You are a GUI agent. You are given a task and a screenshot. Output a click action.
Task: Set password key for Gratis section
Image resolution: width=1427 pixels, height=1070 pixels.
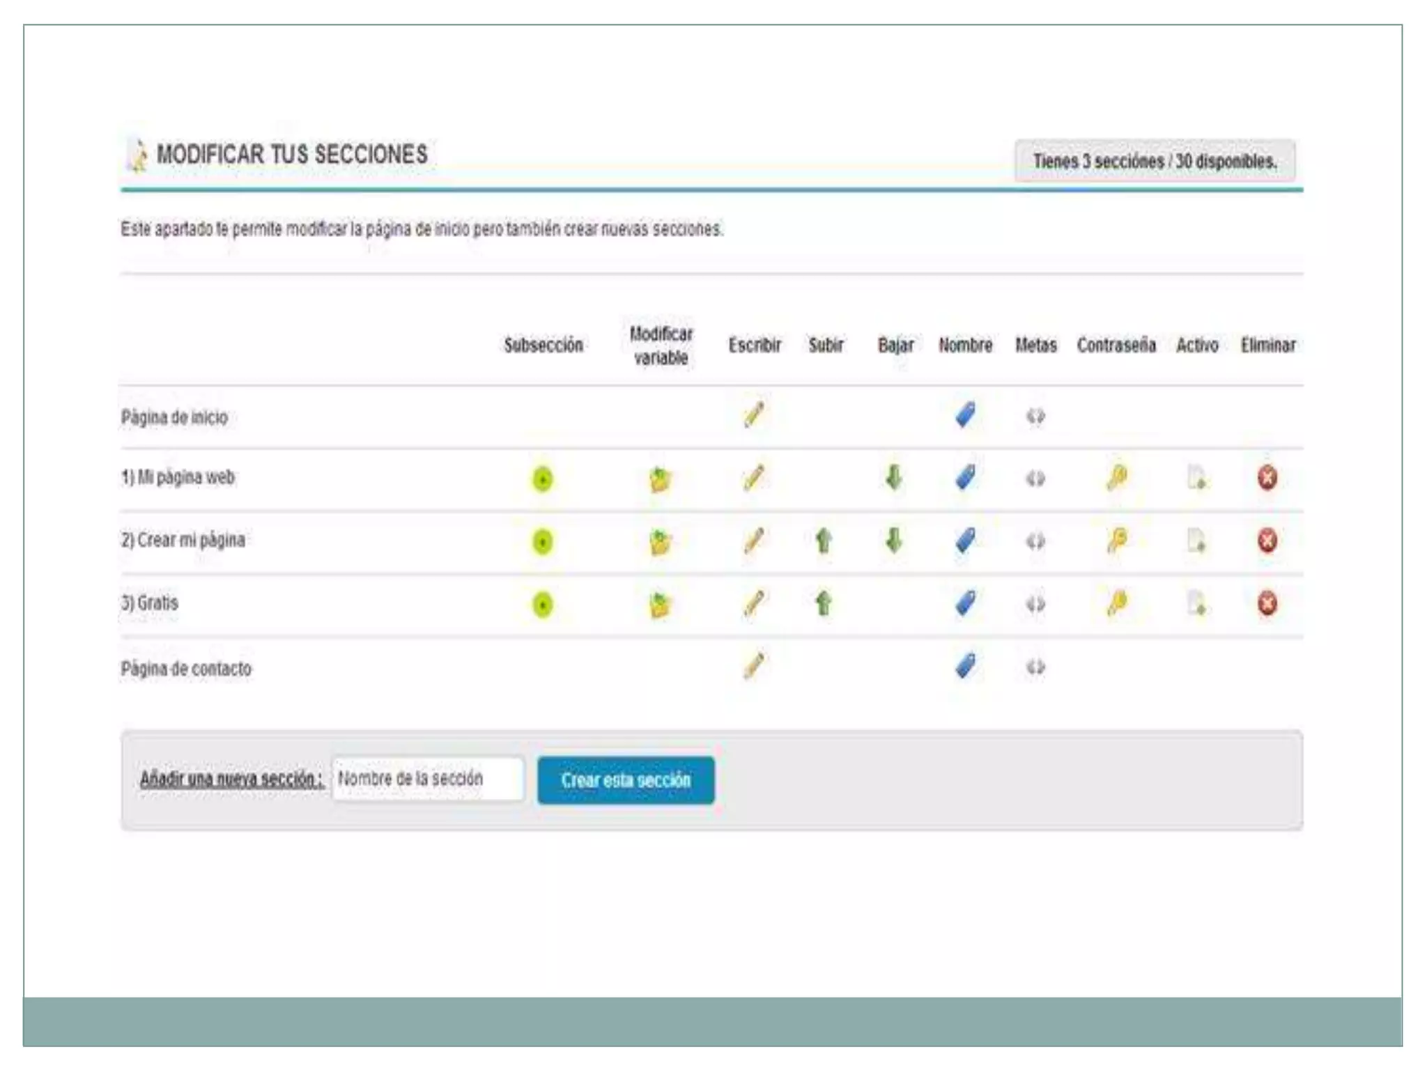(x=1117, y=603)
